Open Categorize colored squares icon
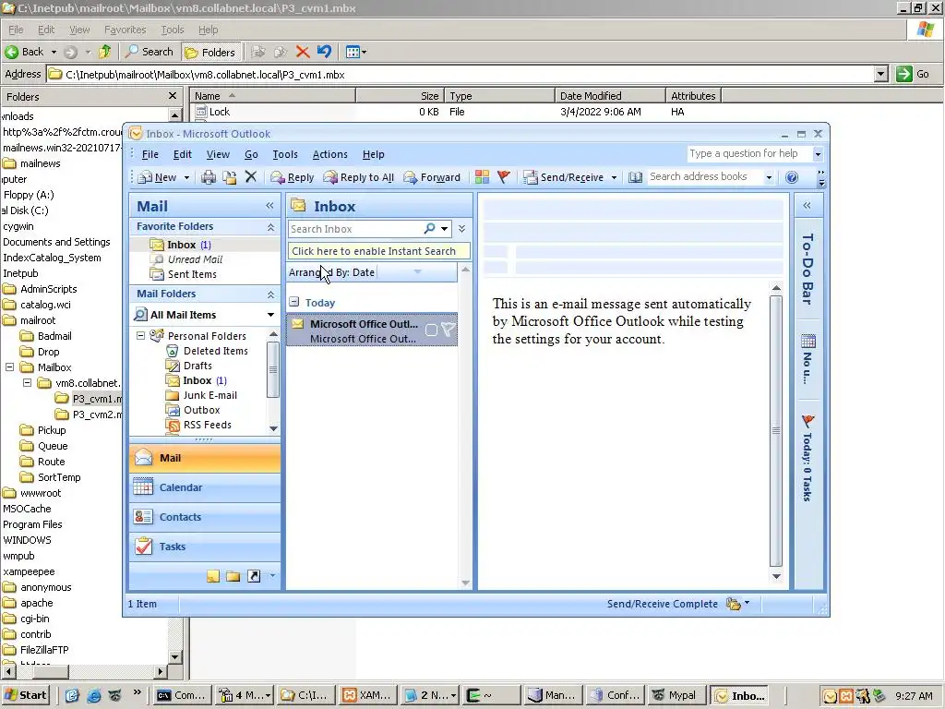The height and width of the screenshot is (709, 945). (482, 176)
